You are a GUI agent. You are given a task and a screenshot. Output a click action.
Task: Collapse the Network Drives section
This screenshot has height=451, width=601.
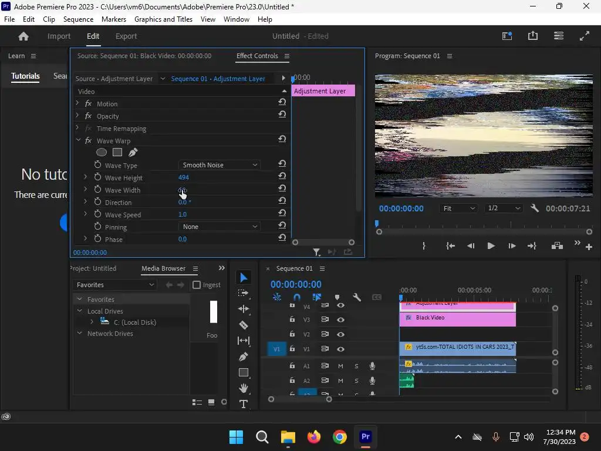tap(79, 333)
